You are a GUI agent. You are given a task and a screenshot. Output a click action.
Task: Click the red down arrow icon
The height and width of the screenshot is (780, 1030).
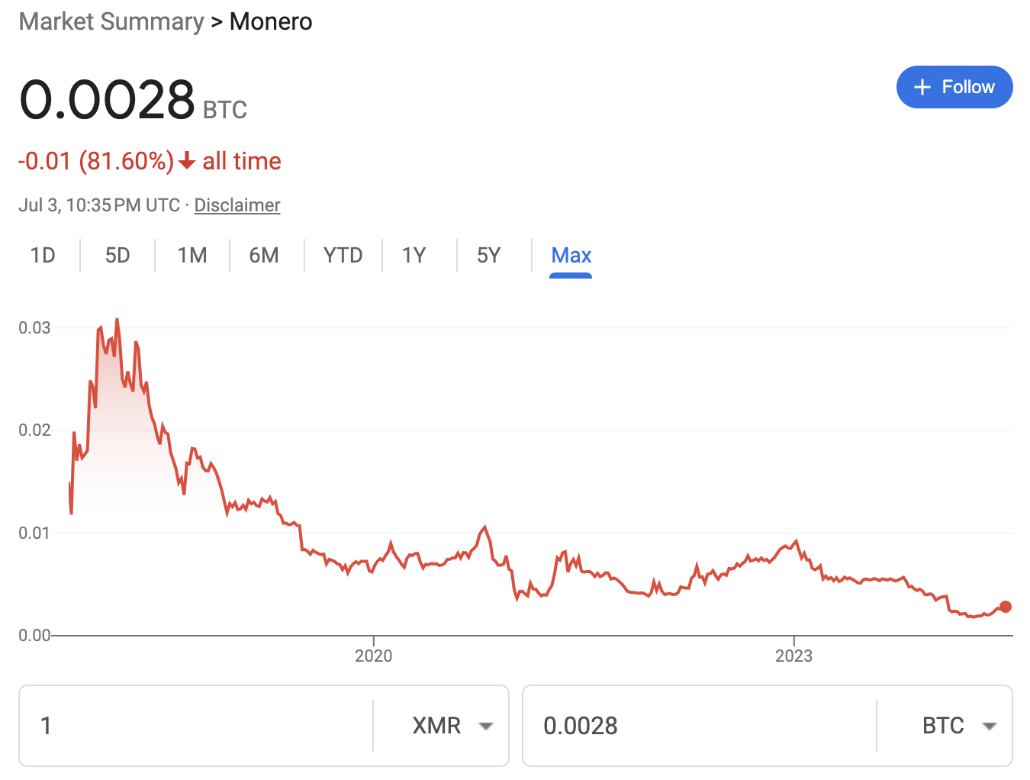tap(187, 161)
